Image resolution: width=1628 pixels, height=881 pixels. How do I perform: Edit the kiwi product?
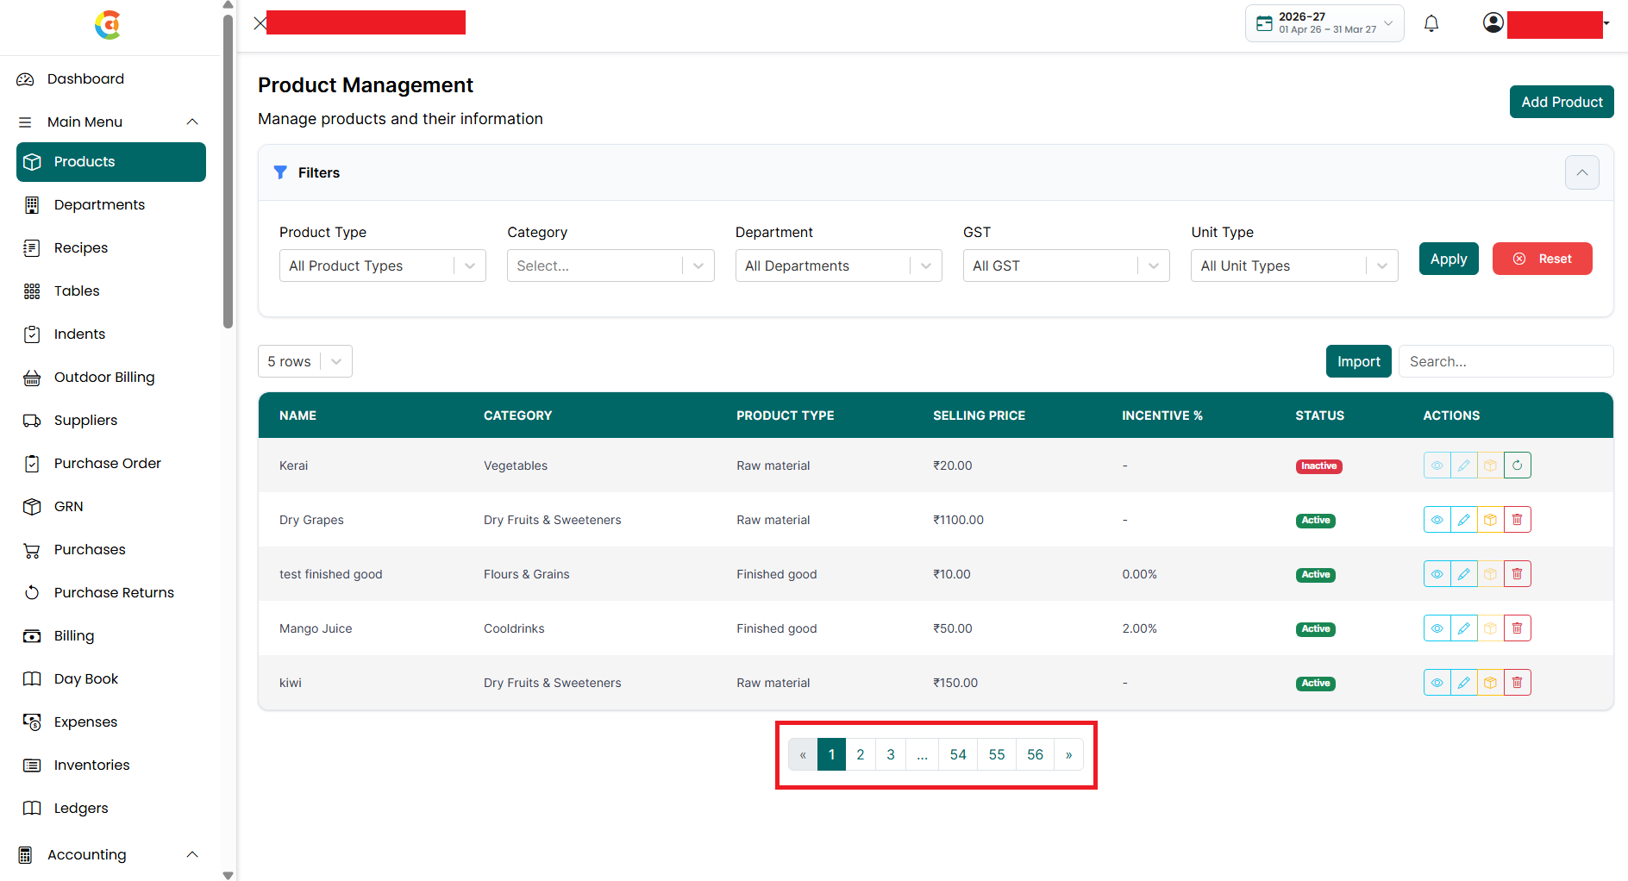pos(1463,683)
